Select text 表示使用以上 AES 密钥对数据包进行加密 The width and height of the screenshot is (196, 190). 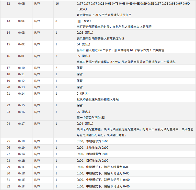[x=104, y=15]
